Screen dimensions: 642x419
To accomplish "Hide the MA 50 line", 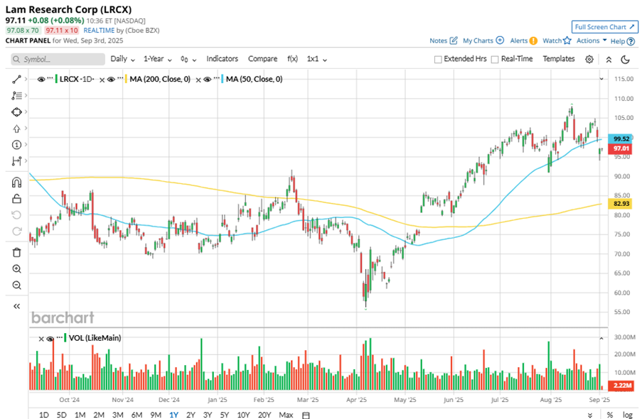I will tap(207, 80).
